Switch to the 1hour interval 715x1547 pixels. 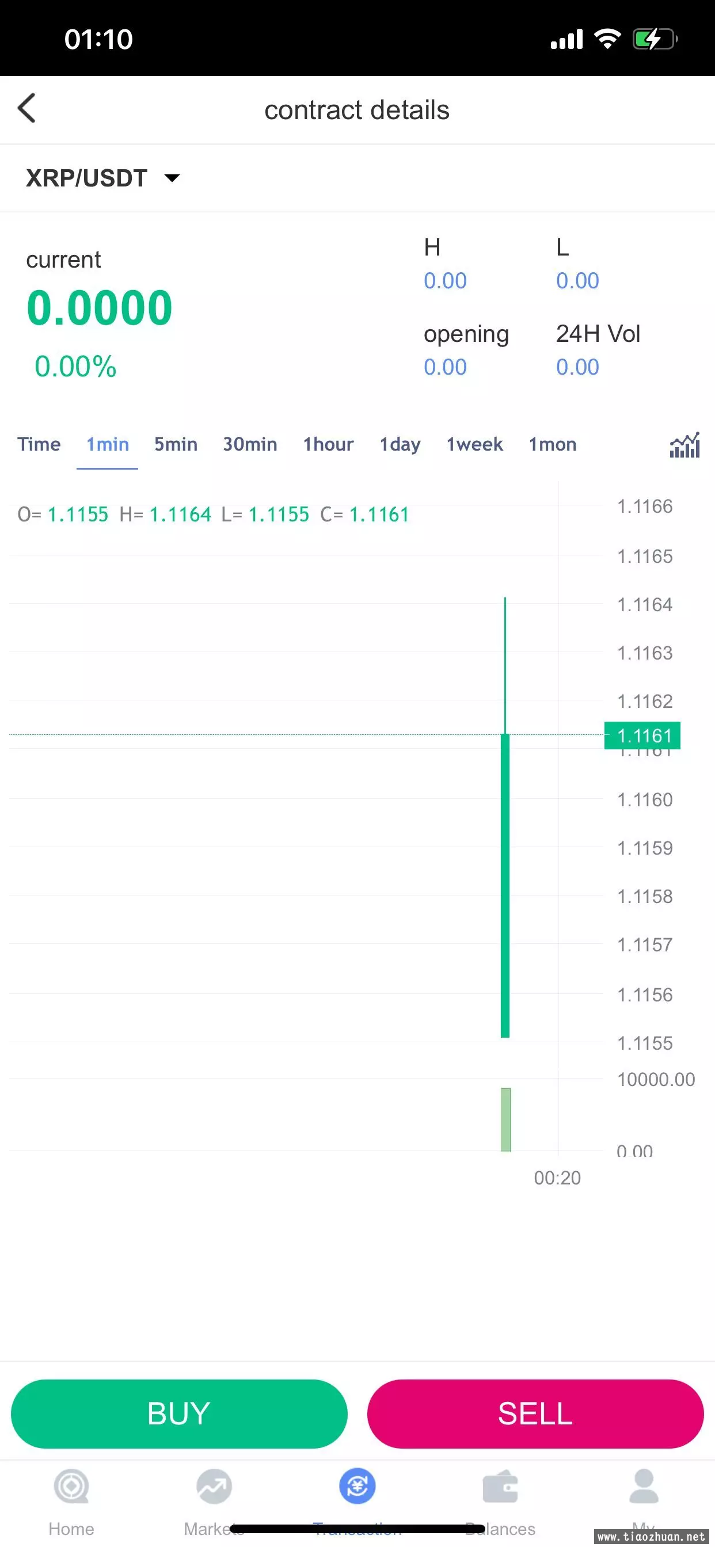click(328, 444)
